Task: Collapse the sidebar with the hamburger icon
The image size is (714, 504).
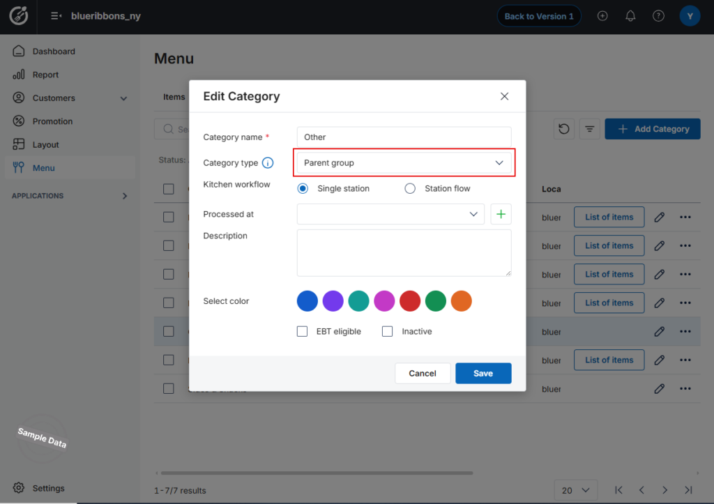Action: [x=56, y=16]
